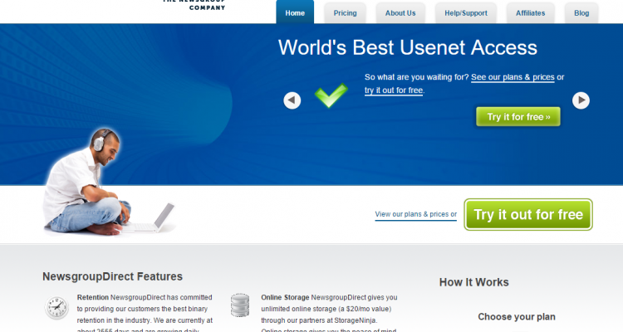Click the green checkmark icon
Image resolution: width=623 pixels, height=332 pixels.
331,95
